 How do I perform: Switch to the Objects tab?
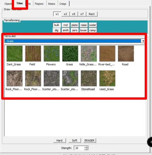pos(8,4)
